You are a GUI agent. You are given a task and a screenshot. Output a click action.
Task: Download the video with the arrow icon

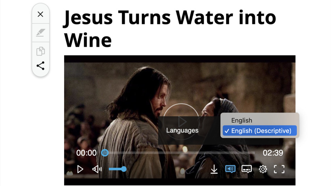point(214,169)
